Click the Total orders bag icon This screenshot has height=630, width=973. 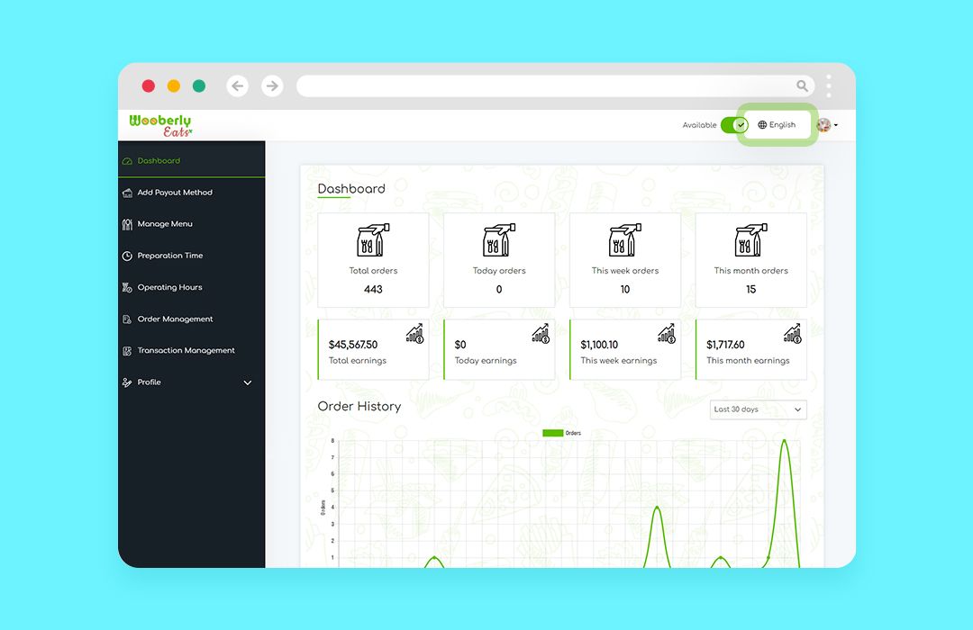[373, 240]
